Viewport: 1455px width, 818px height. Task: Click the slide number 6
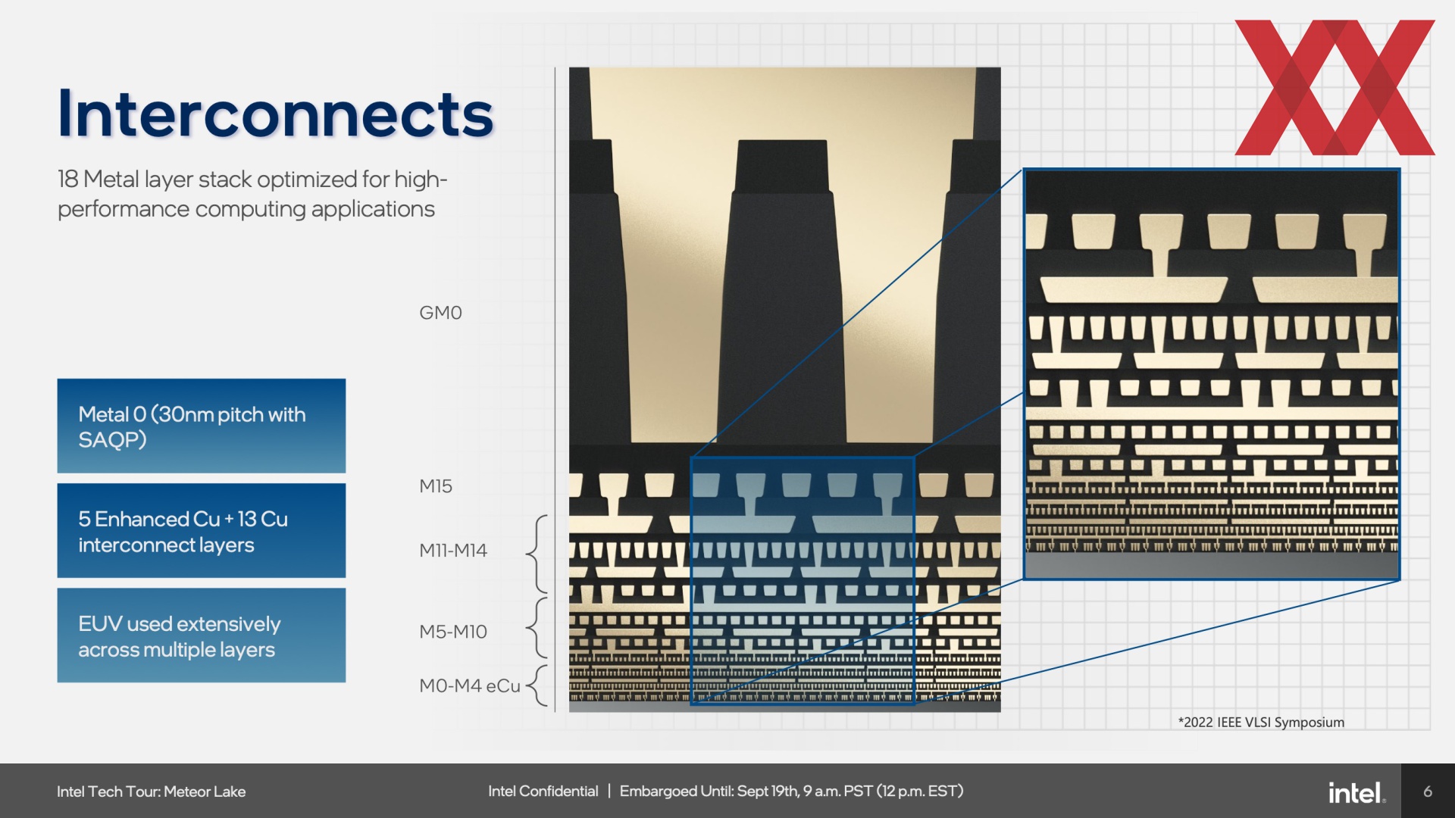1428,791
